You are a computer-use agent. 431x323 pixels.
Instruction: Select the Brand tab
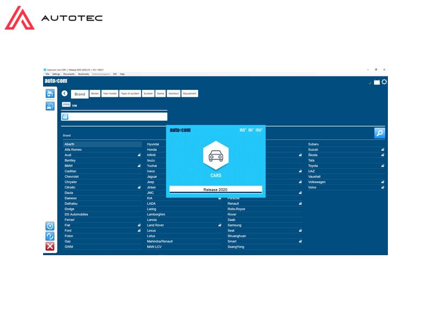point(80,94)
